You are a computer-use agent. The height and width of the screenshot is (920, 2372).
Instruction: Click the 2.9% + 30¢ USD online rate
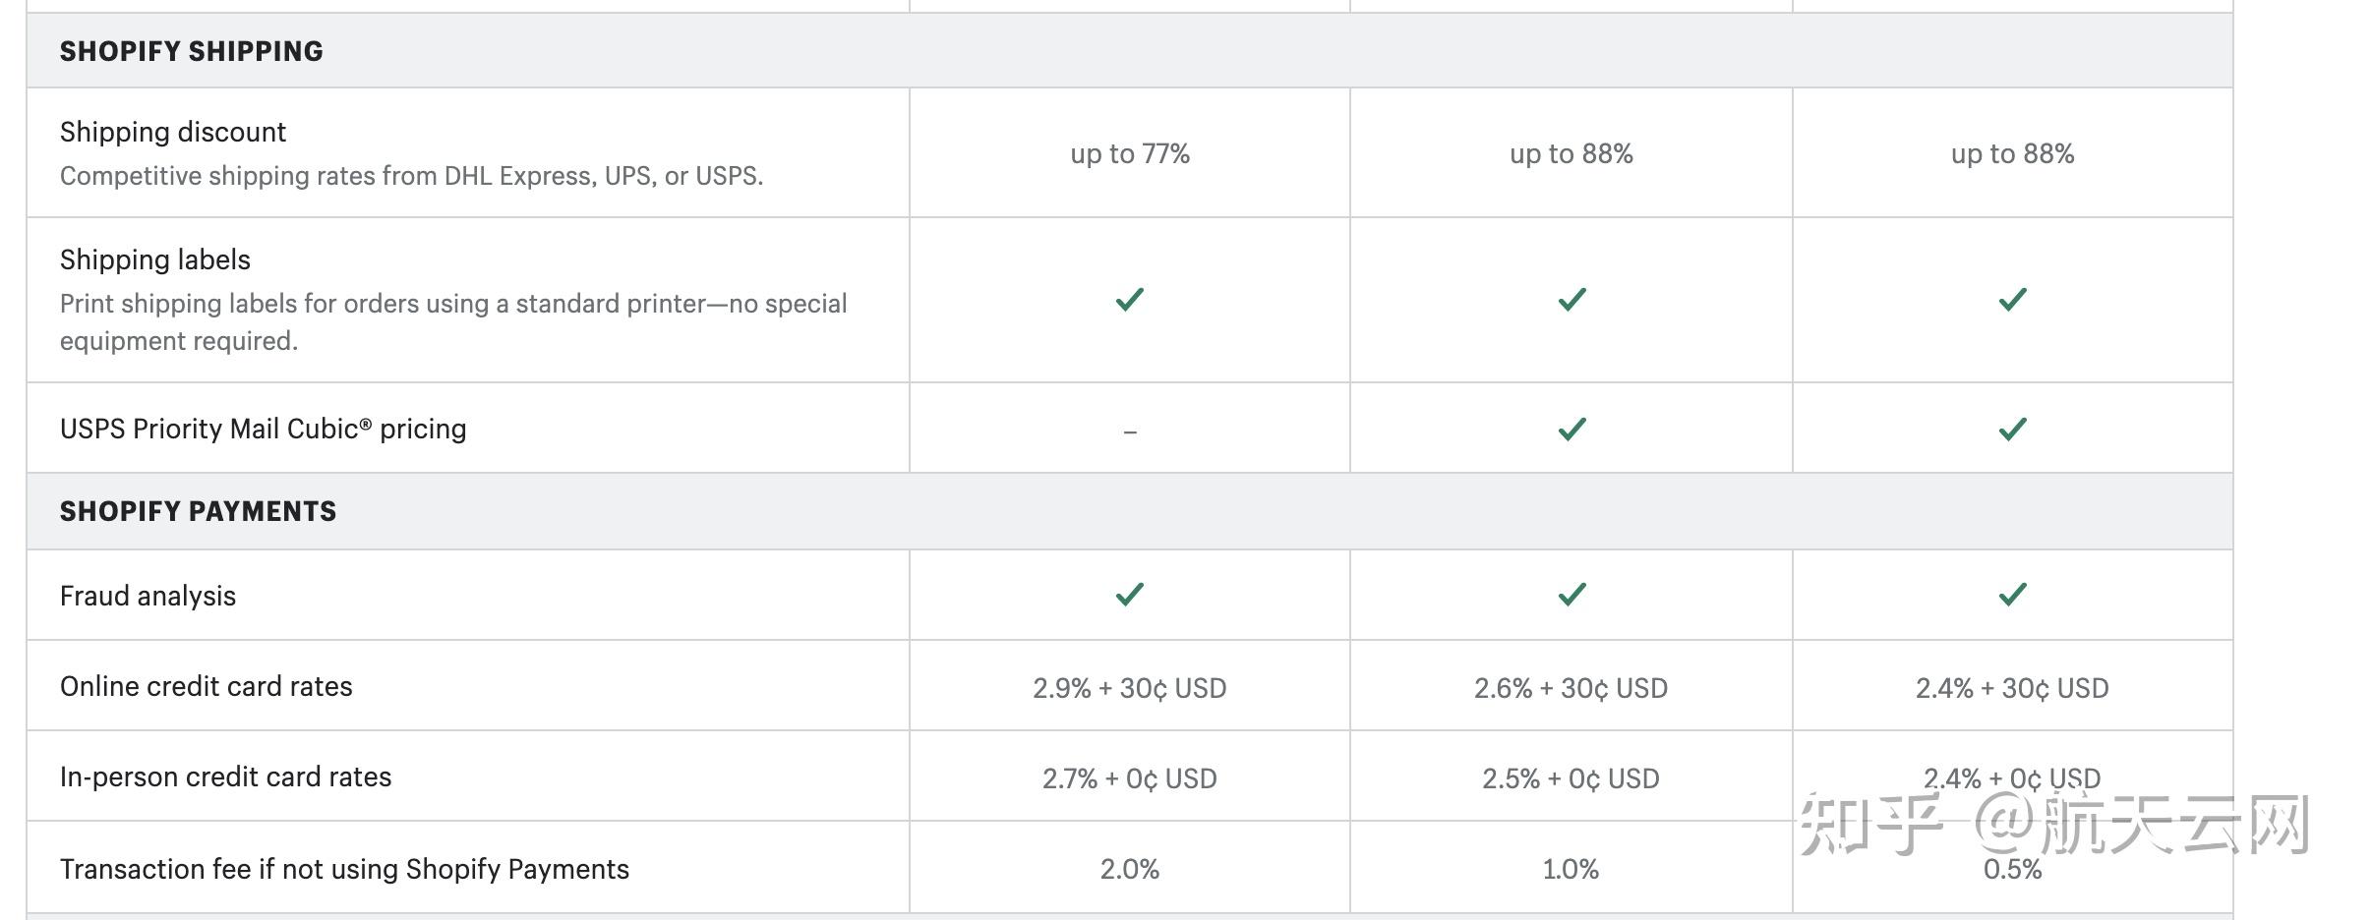coord(1129,688)
